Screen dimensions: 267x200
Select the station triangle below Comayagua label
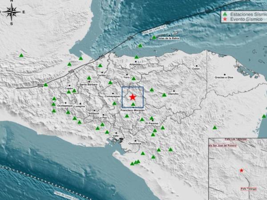click(114, 103)
